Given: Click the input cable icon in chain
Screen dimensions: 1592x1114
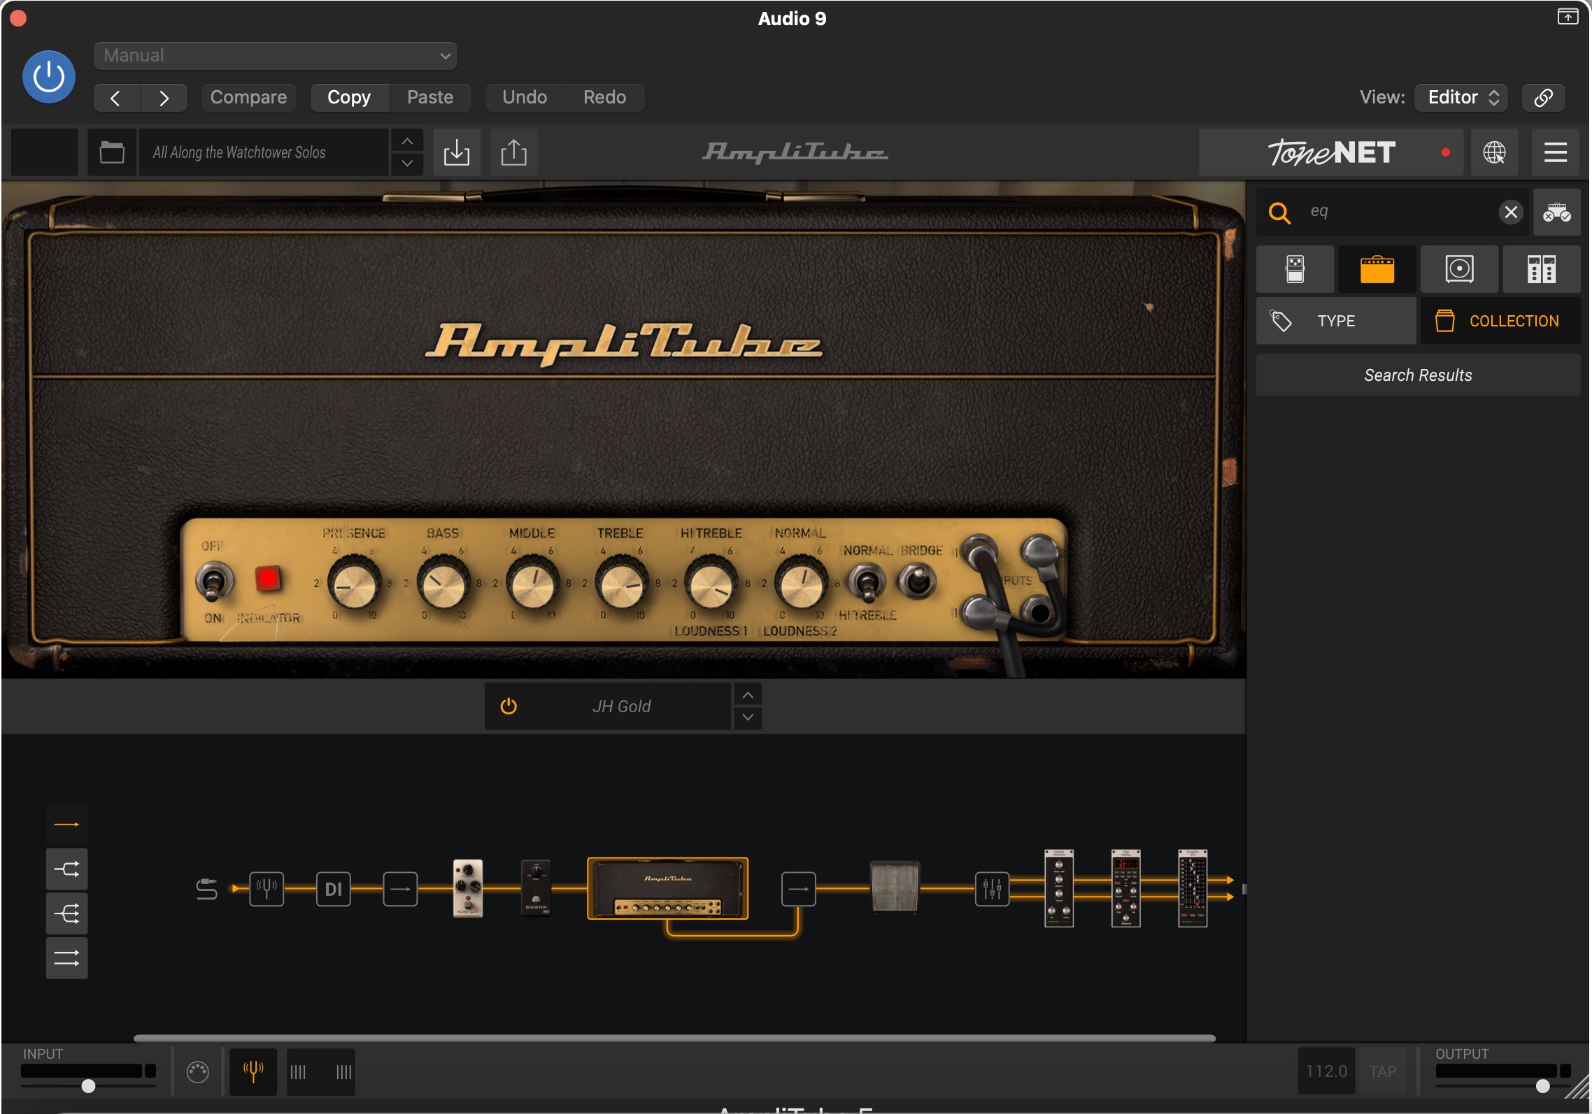Looking at the screenshot, I should click(206, 889).
